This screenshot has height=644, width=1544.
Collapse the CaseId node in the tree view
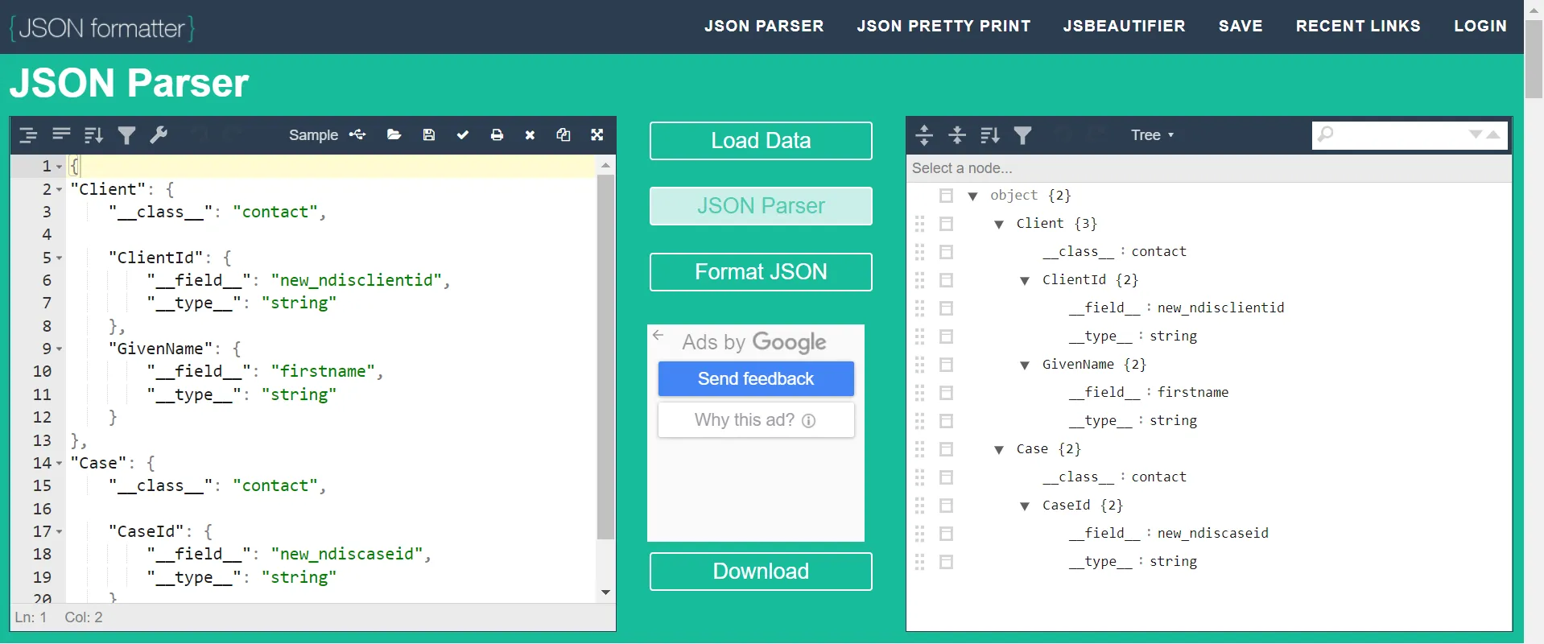point(1025,506)
